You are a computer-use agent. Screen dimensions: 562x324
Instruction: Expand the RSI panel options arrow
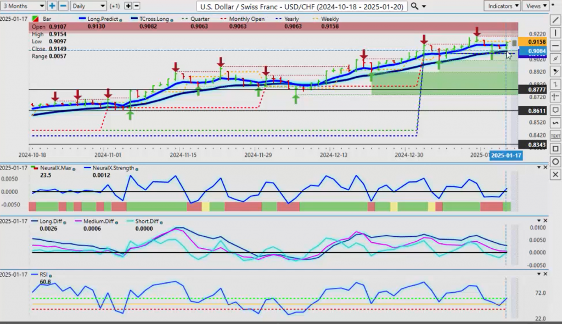(x=538, y=273)
